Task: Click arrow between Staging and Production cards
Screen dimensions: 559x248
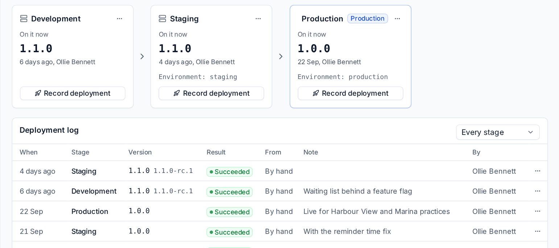Action: 281,57
